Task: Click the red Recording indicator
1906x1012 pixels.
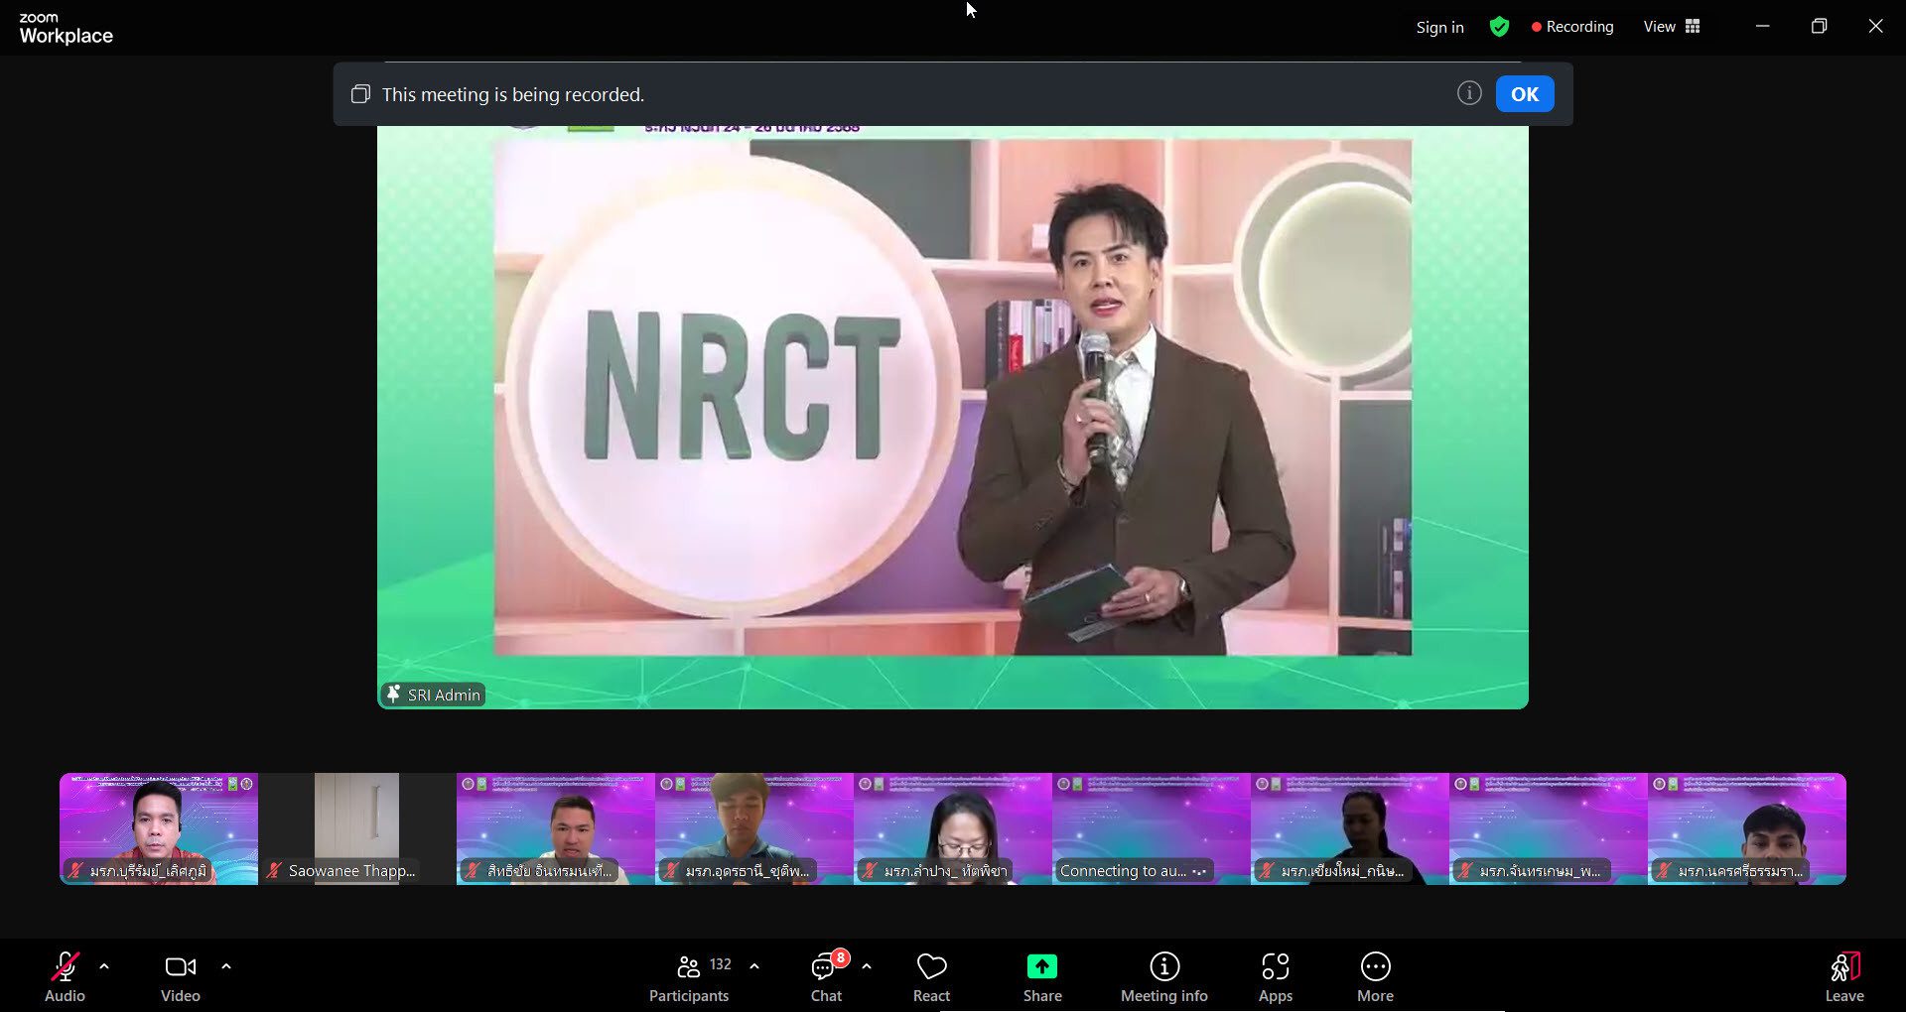Action: (x=1572, y=27)
